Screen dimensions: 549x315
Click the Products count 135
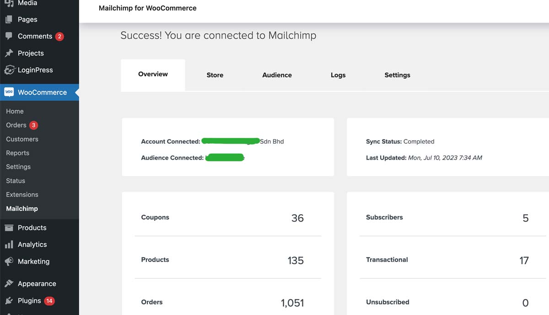coord(296,261)
